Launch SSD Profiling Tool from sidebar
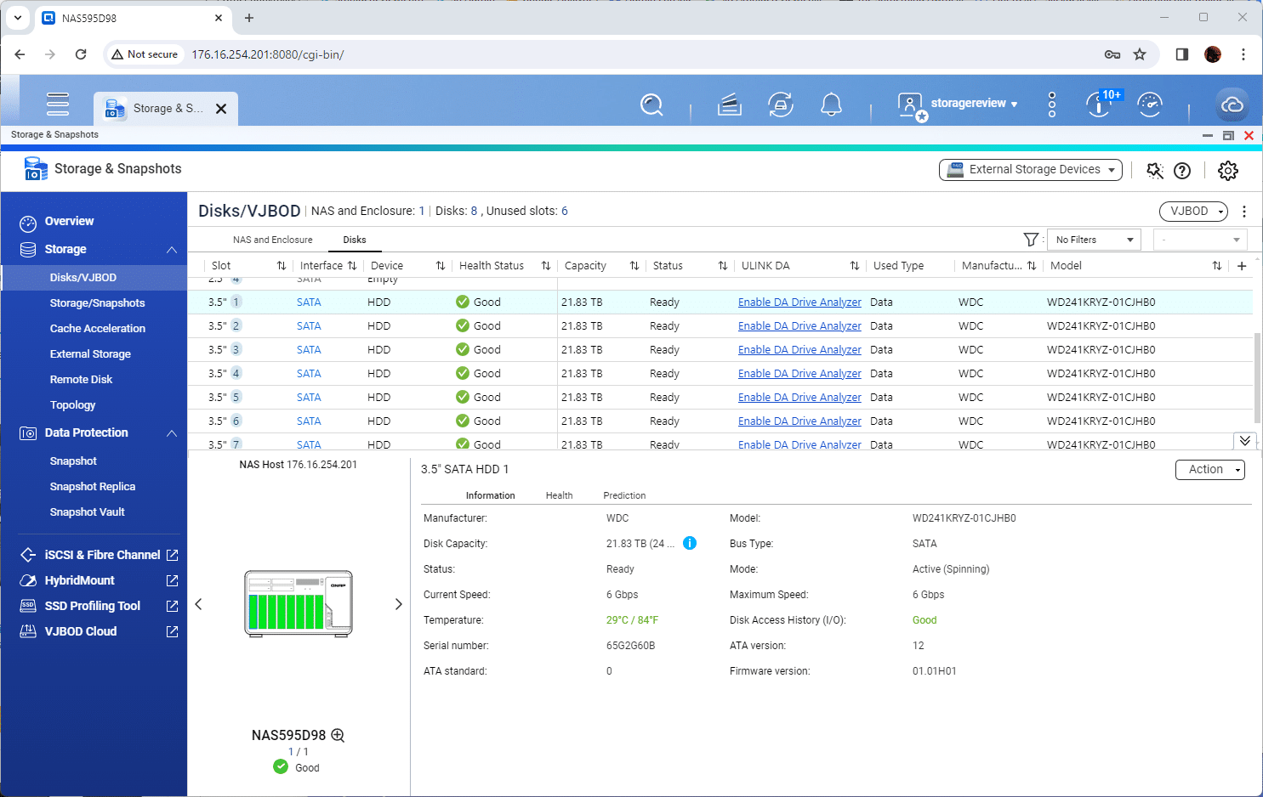The height and width of the screenshot is (797, 1263). click(92, 606)
